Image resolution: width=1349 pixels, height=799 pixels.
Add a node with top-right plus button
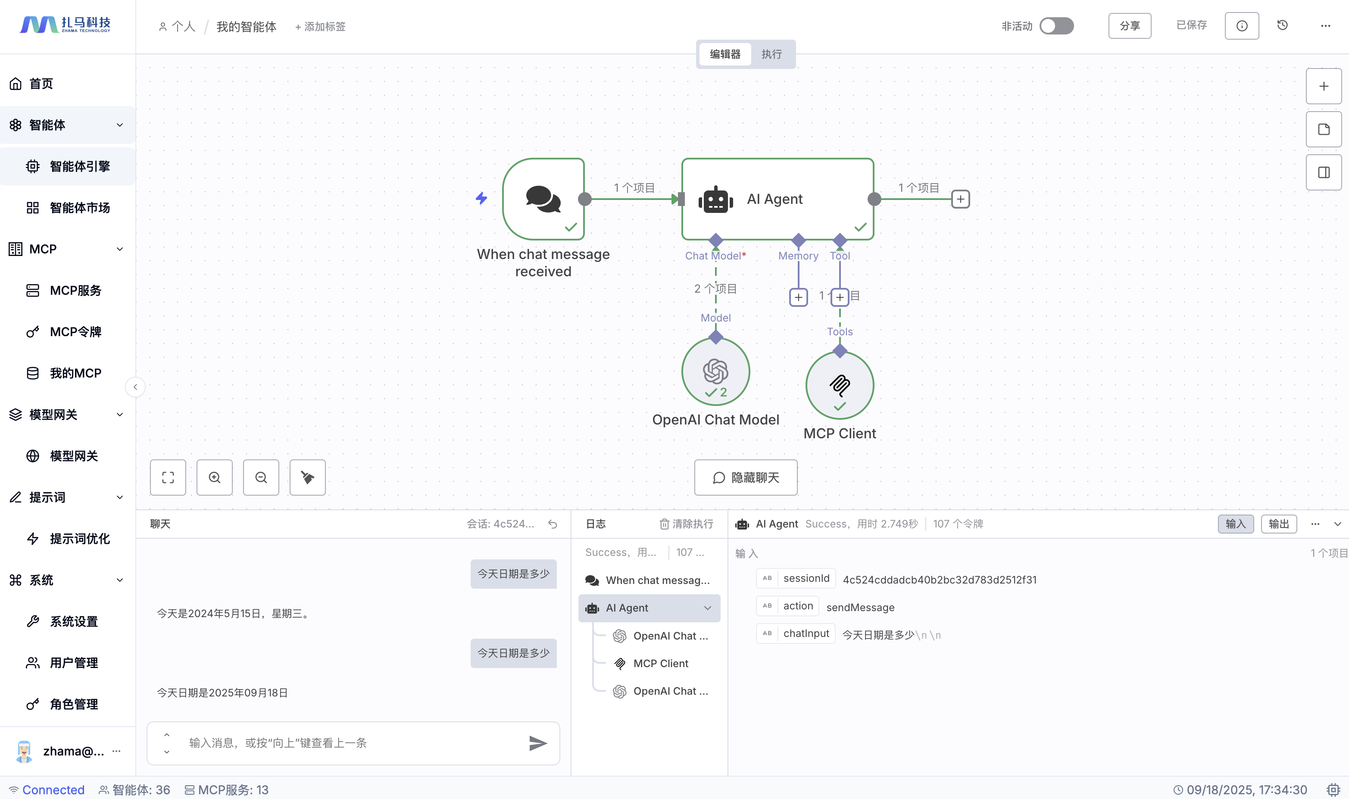pos(1323,86)
